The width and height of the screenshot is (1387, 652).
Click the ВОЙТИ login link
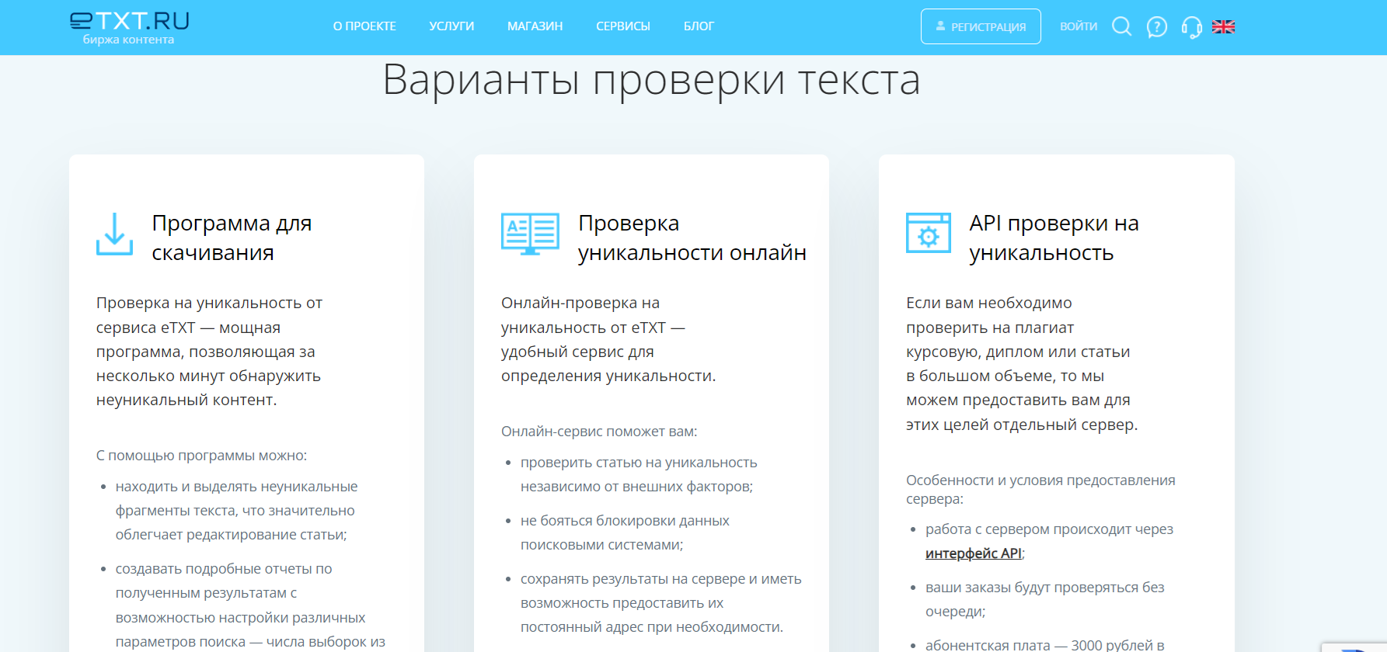[1079, 26]
